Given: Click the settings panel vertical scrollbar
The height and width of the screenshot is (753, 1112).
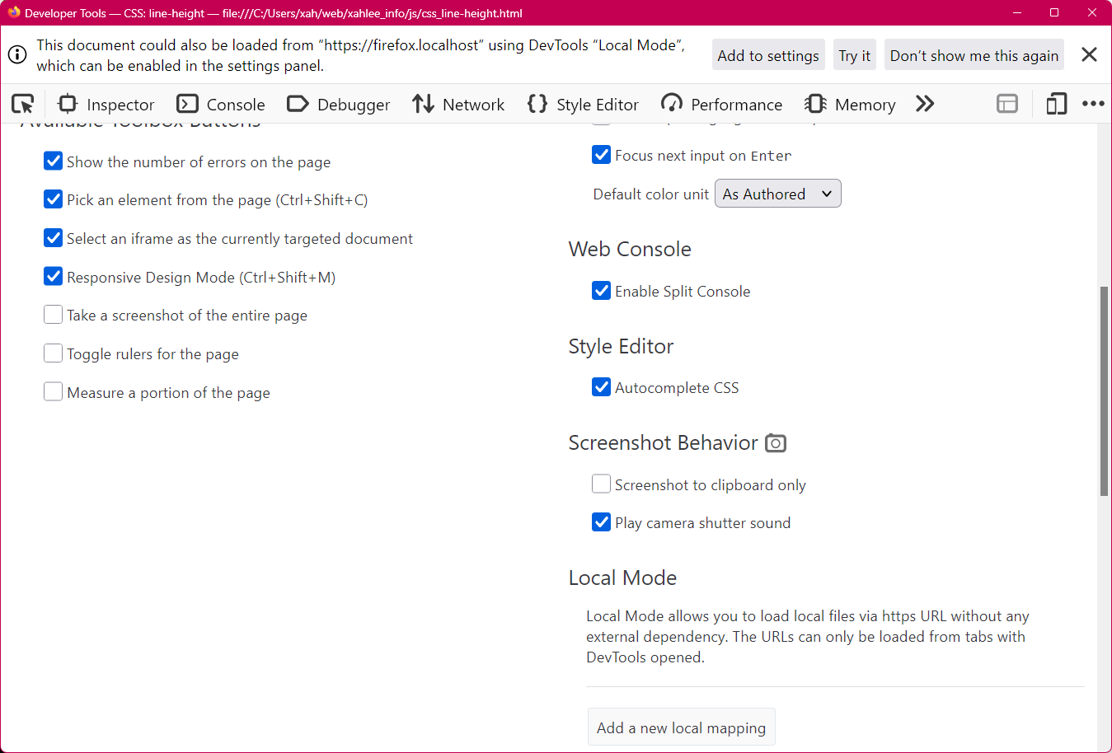Looking at the screenshot, I should pos(1104,391).
